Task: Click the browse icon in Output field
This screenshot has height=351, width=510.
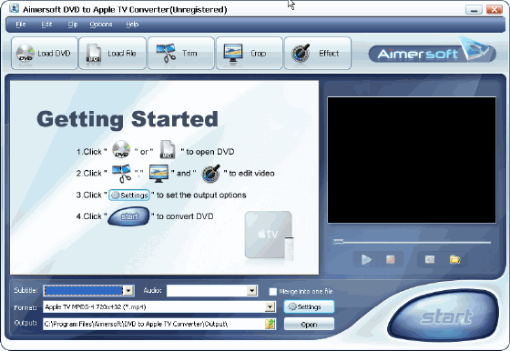Action: [270, 324]
